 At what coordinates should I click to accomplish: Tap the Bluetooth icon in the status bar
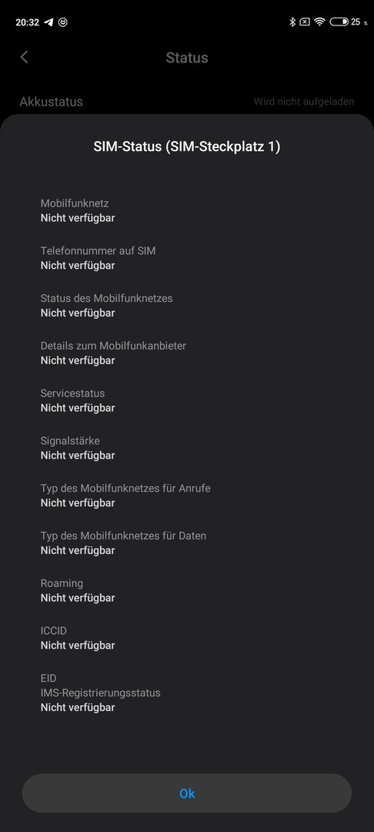[x=292, y=22]
